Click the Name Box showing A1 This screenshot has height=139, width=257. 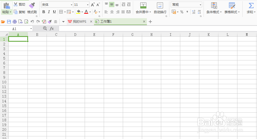(x=15, y=29)
